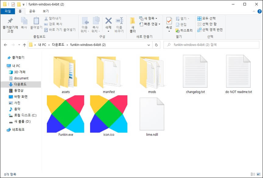Pin to Quick access (즐겨찾기에 고정)

coord(10,25)
